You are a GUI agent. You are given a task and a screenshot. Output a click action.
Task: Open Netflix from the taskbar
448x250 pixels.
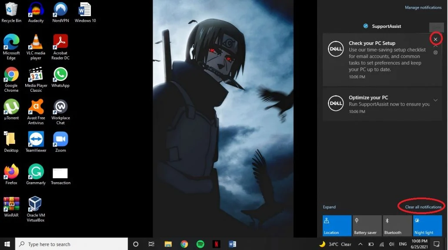click(216, 244)
